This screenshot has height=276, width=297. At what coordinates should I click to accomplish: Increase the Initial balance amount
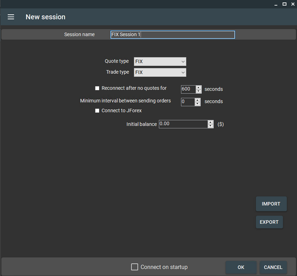point(211,122)
